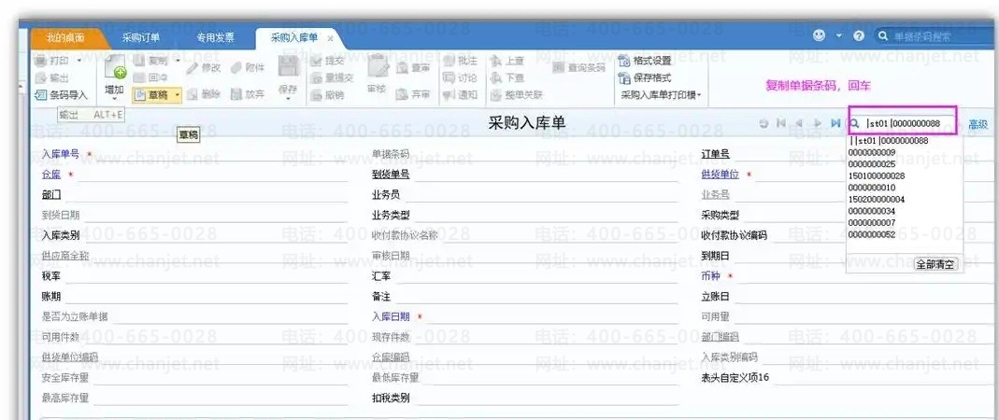Open the 我的桌面 tab
Image resolution: width=999 pixels, height=420 pixels.
65,38
